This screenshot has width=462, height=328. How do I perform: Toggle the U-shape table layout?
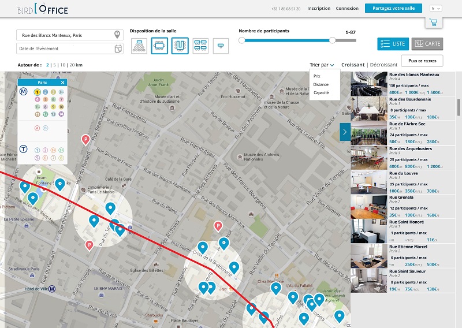tap(180, 46)
